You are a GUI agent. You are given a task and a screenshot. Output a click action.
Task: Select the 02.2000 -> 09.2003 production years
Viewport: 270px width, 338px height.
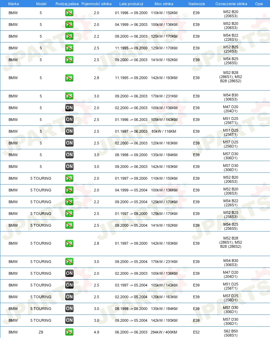[x=131, y=273]
